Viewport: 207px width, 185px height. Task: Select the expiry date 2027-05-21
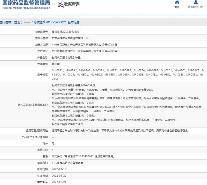[59, 182]
